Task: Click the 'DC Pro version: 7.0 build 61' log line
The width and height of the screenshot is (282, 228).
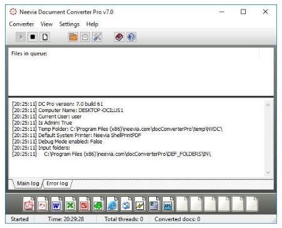Action: [x=58, y=104]
